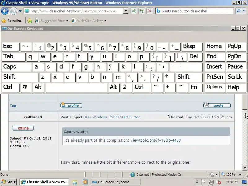
Task: Click the space bar key
Action: (76, 88)
